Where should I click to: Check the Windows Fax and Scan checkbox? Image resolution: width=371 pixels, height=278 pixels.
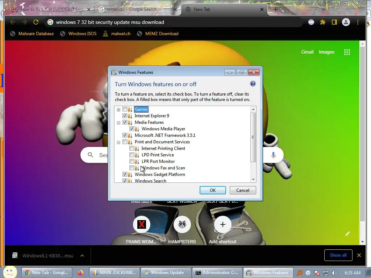[132, 168]
